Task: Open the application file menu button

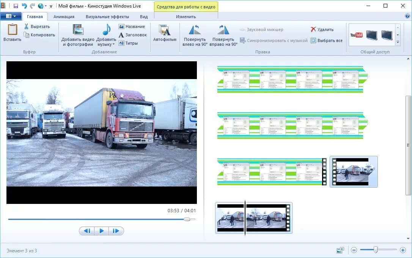Action: pyautogui.click(x=11, y=16)
